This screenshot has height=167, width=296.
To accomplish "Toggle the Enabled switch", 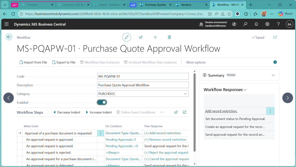I will pyautogui.click(x=102, y=102).
